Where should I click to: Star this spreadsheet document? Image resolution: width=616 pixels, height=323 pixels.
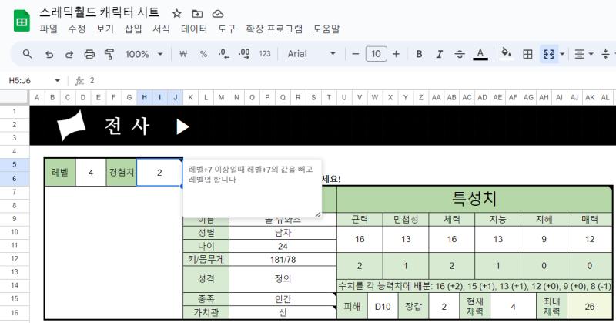(177, 14)
